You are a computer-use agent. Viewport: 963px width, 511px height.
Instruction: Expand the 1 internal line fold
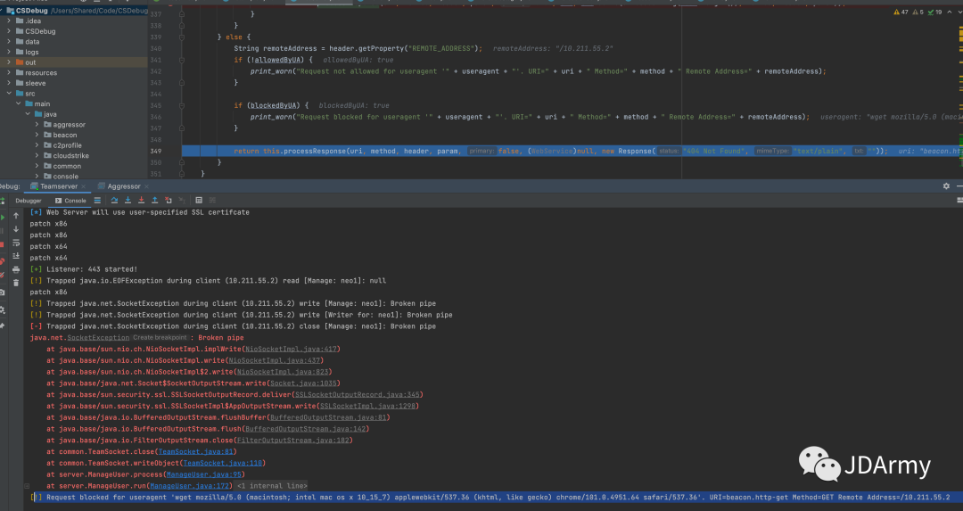(x=272, y=486)
